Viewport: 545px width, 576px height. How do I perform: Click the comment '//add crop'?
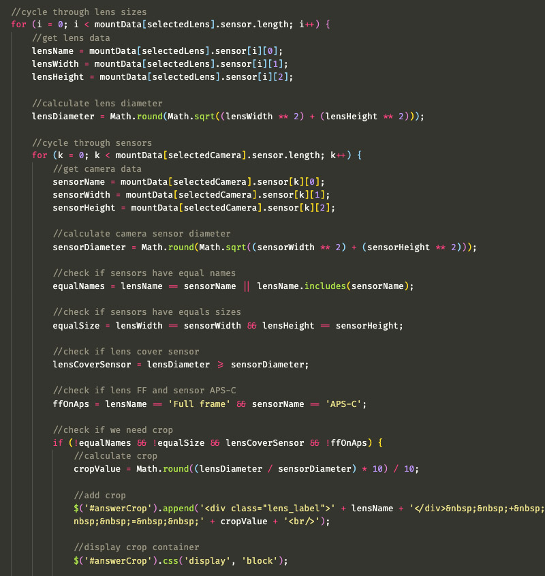[x=100, y=496]
